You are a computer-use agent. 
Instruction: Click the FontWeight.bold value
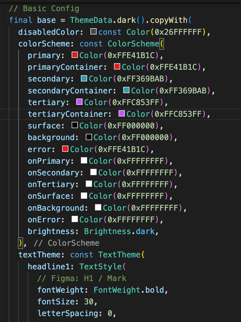129,290
